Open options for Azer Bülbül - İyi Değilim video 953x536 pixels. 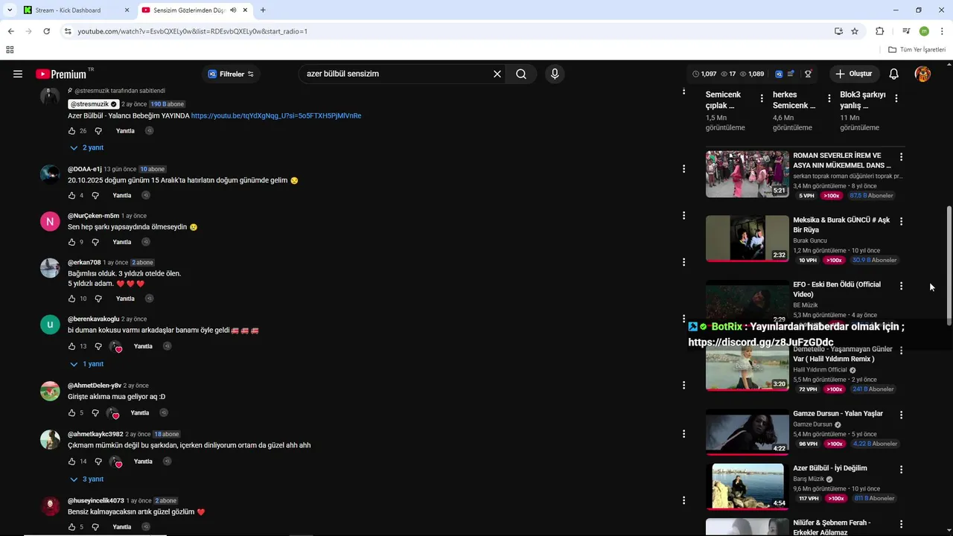901,470
